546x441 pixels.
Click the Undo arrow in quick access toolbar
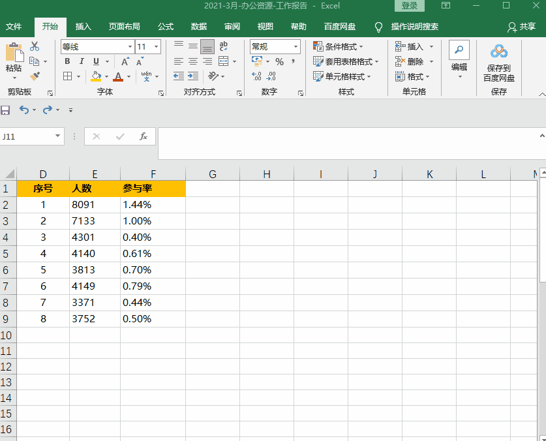24,110
